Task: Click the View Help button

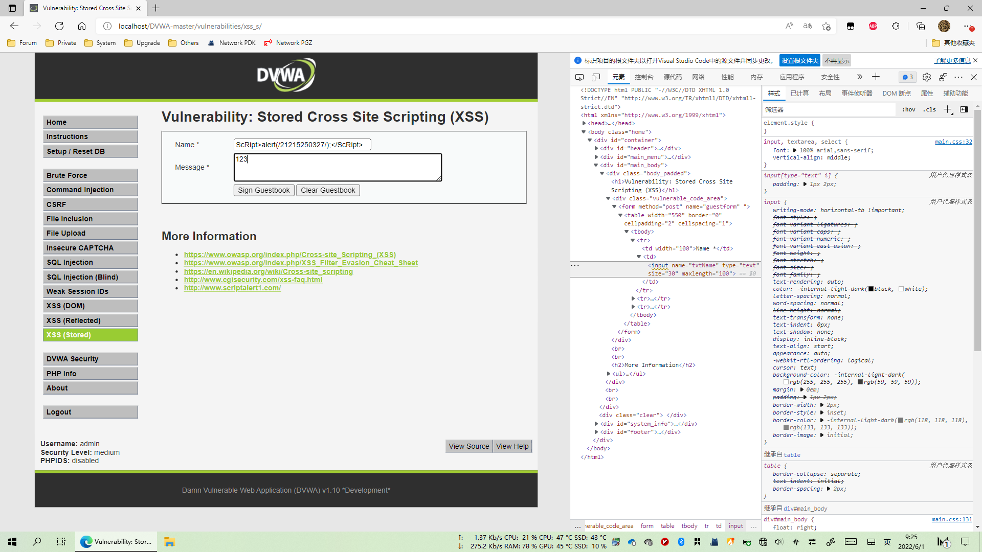Action: coord(512,446)
